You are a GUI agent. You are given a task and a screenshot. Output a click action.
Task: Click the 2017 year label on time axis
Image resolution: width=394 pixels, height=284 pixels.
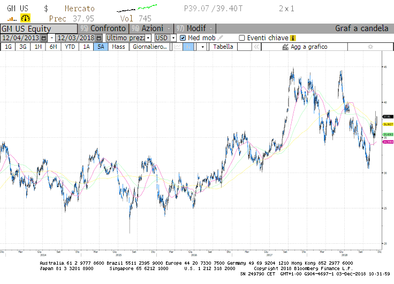click(x=269, y=255)
